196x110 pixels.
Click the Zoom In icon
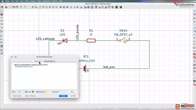(x=43, y=7)
